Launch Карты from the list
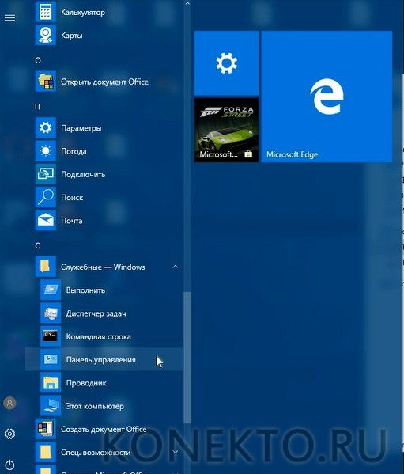Viewport: 404px width, 474px height. 72,36
